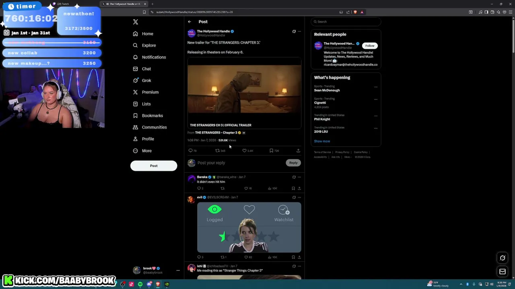Viewport: 515px width, 289px height.
Task: Open more options on ichi's reply
Action: point(299,266)
